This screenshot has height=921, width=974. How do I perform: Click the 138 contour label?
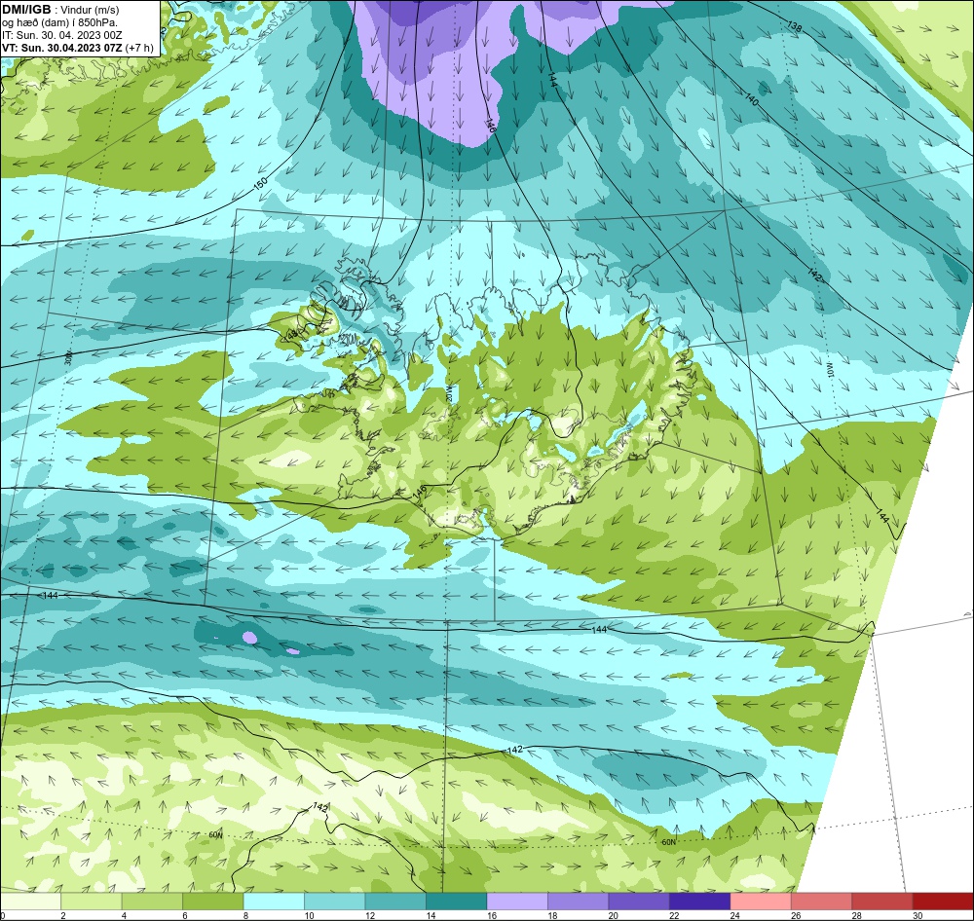click(794, 26)
